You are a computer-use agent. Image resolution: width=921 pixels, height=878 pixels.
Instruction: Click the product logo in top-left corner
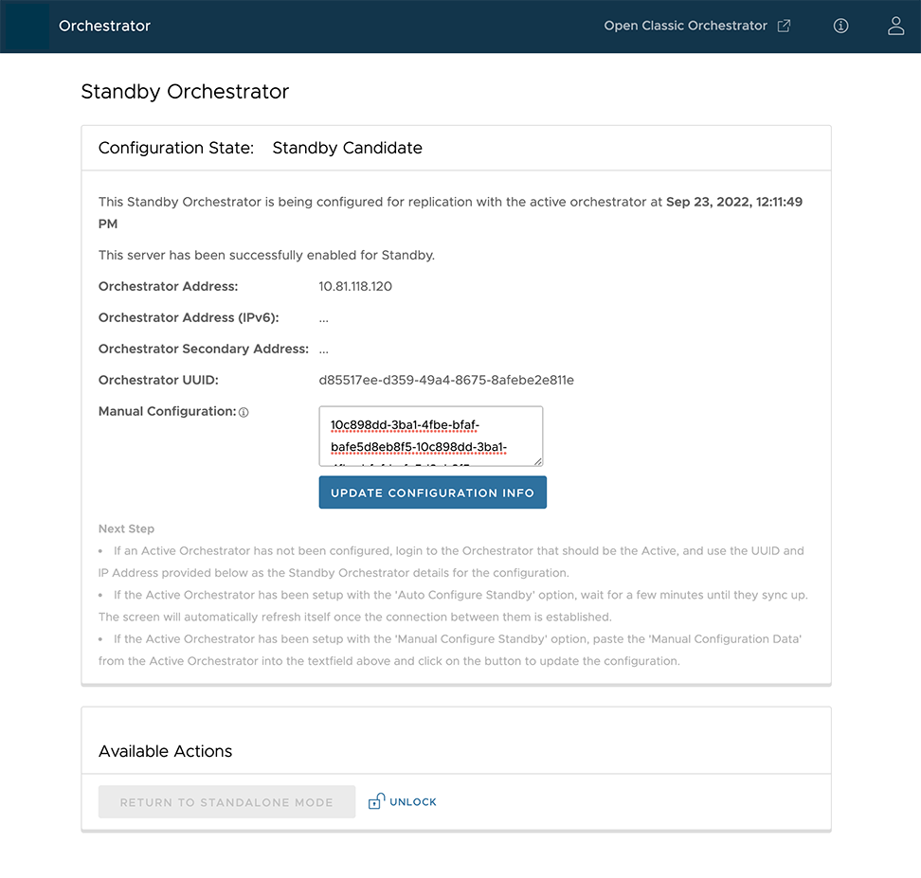pos(27,27)
